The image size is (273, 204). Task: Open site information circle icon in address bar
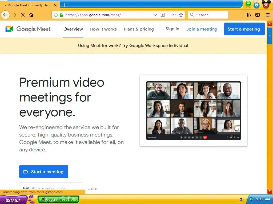56,15
